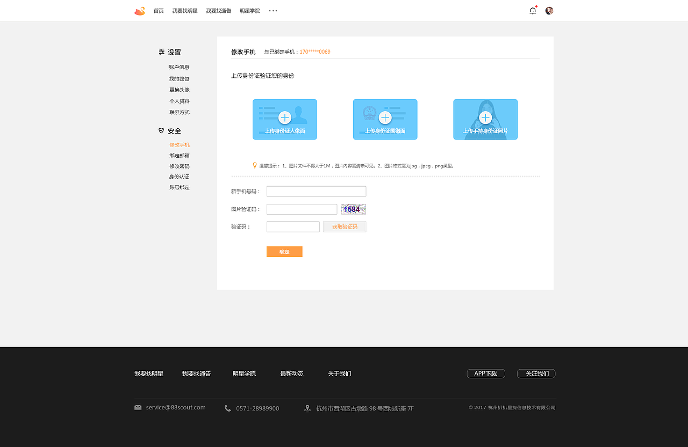The height and width of the screenshot is (447, 688).
Task: Open the 个人资料 settings page
Action: tap(180, 101)
